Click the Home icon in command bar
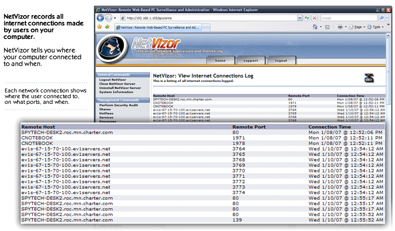395x231 pixels. pos(315,26)
